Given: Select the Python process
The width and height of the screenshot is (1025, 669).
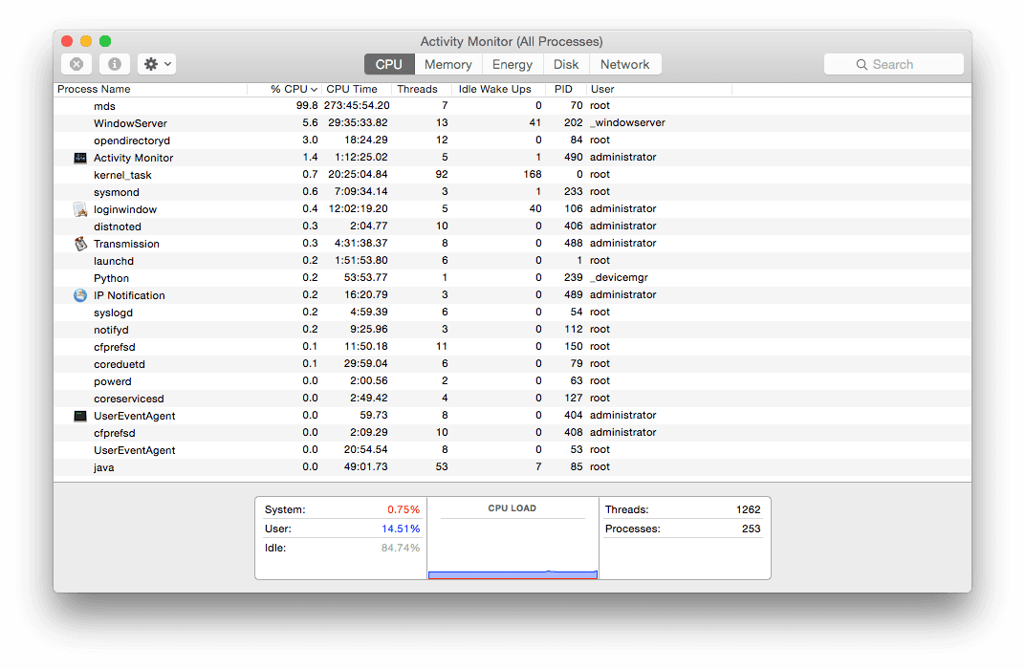Looking at the screenshot, I should 512,278.
